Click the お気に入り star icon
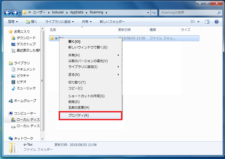The image size is (225, 159). click(11, 32)
